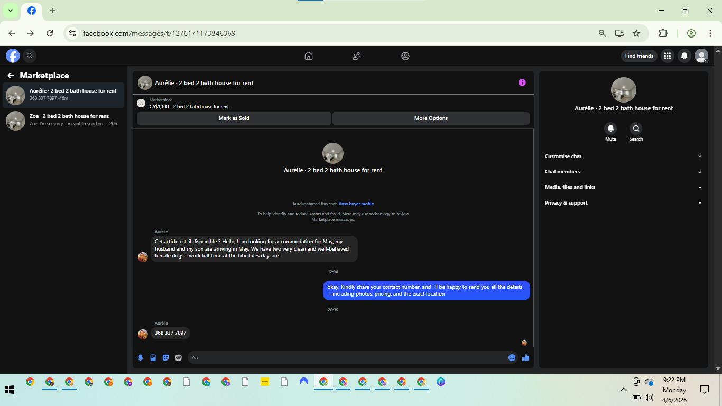The height and width of the screenshot is (406, 722).
Task: Click the install app icon in address bar
Action: (619, 33)
